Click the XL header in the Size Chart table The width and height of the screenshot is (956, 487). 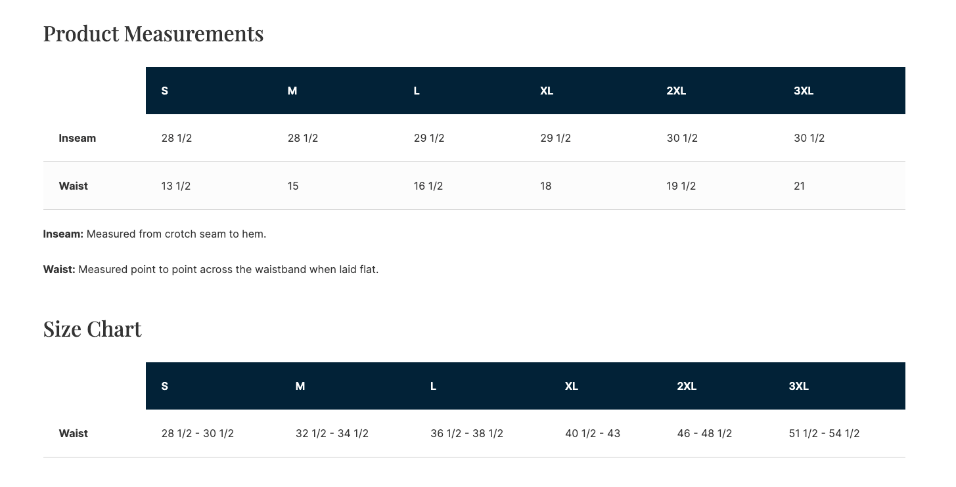(572, 386)
